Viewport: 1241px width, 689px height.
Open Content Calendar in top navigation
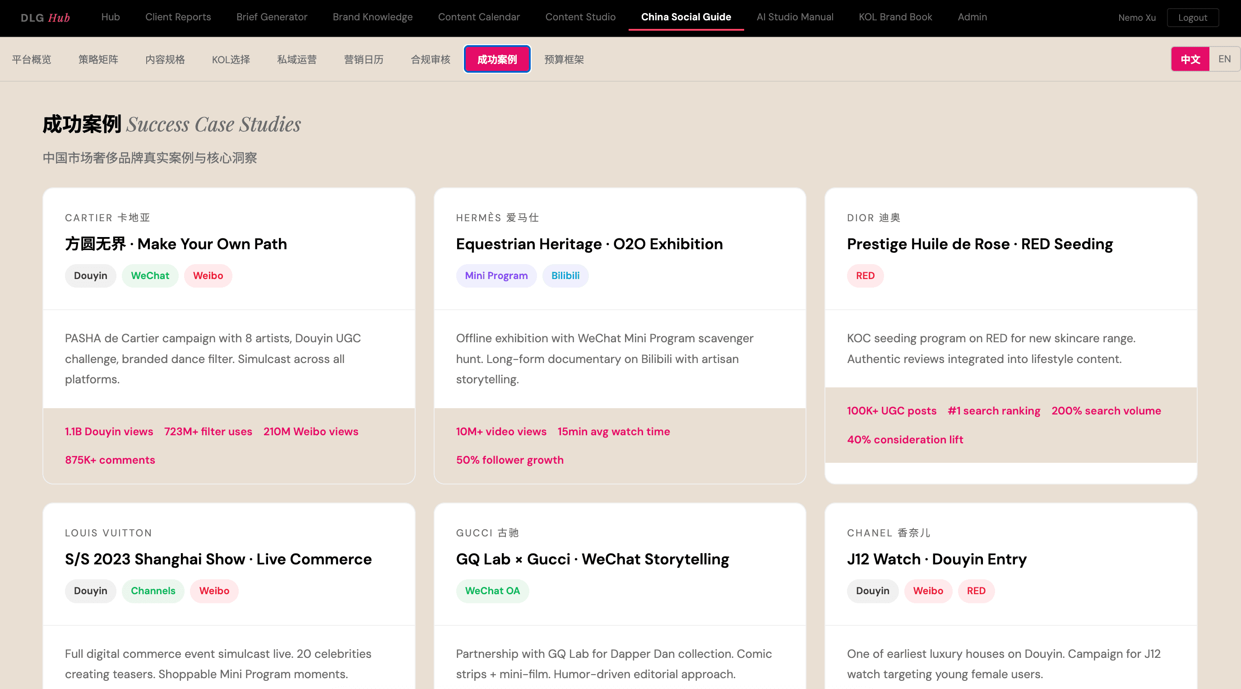(x=478, y=17)
